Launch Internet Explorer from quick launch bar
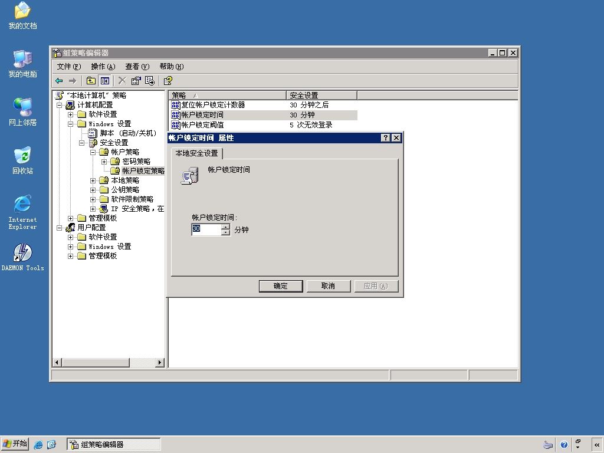This screenshot has height=453, width=604. (x=38, y=445)
